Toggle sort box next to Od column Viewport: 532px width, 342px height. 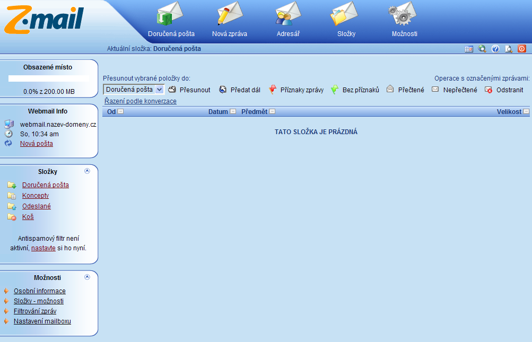(120, 112)
